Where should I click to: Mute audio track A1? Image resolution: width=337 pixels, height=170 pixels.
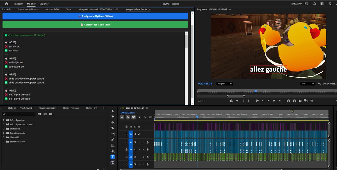139,142
